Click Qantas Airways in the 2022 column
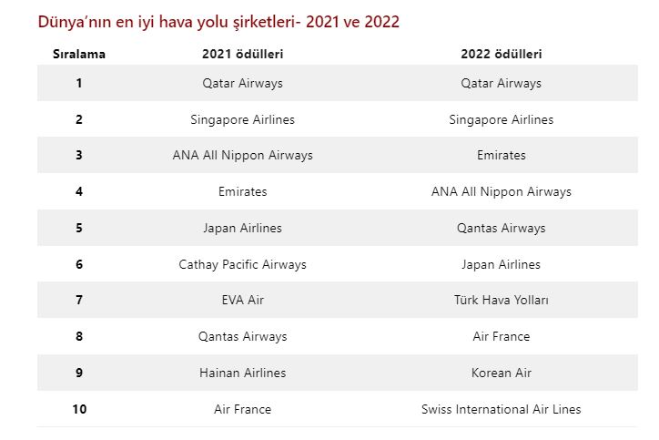This screenshot has height=440, width=659. click(x=501, y=228)
